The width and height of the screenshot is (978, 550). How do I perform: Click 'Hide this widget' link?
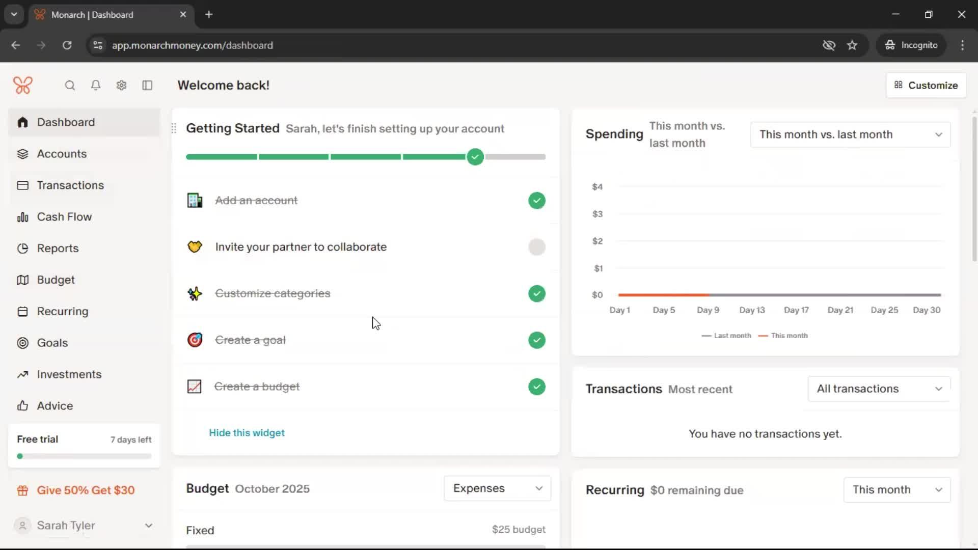(x=246, y=432)
